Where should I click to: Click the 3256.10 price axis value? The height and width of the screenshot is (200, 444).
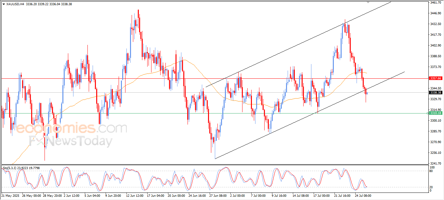(x=435, y=153)
